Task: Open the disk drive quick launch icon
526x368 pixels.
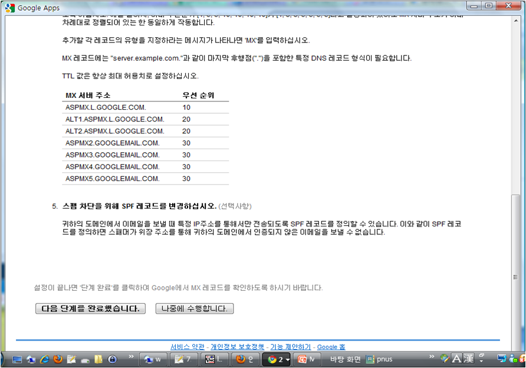Action: tap(85, 360)
